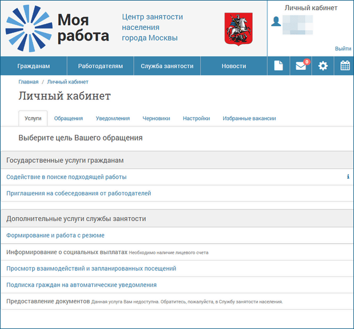Screen dimensions: 354x329
Task: Open the Гражданам menu
Action: [34, 66]
